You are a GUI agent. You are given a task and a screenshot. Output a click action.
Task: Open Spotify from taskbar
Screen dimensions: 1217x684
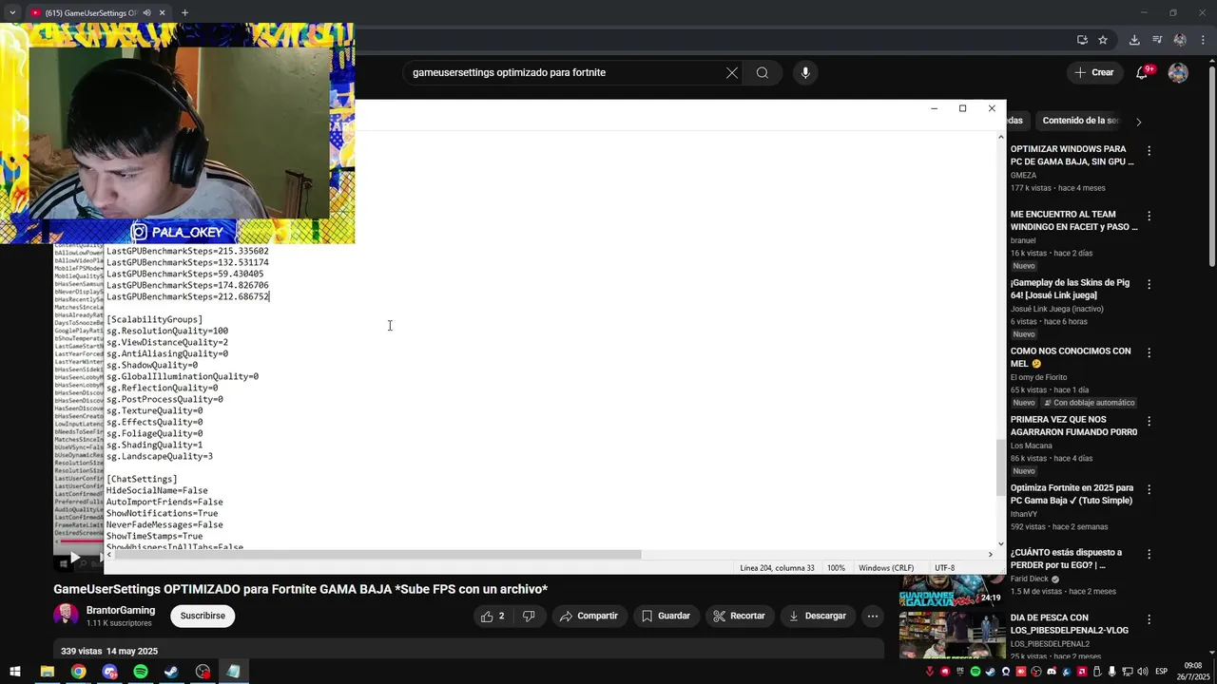click(141, 672)
